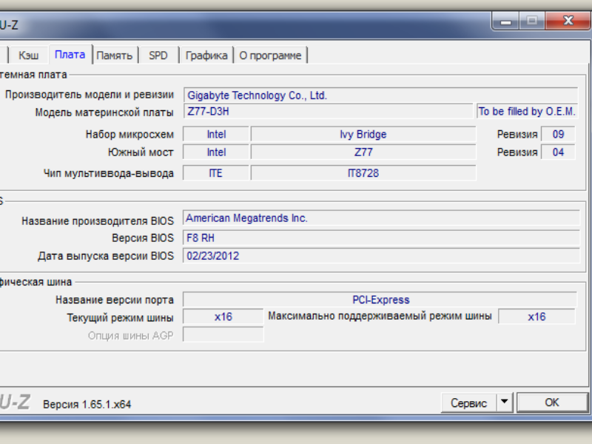This screenshot has width=592, height=444.
Task: Click the Сервис button
Action: [468, 403]
